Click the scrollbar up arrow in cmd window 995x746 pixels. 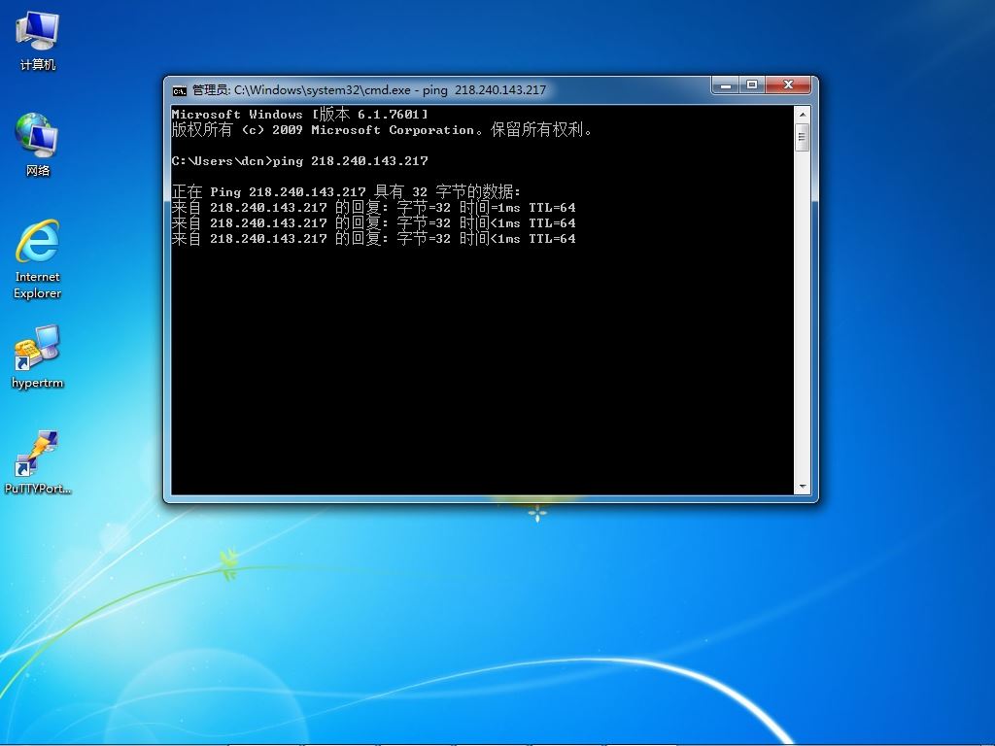[x=802, y=115]
